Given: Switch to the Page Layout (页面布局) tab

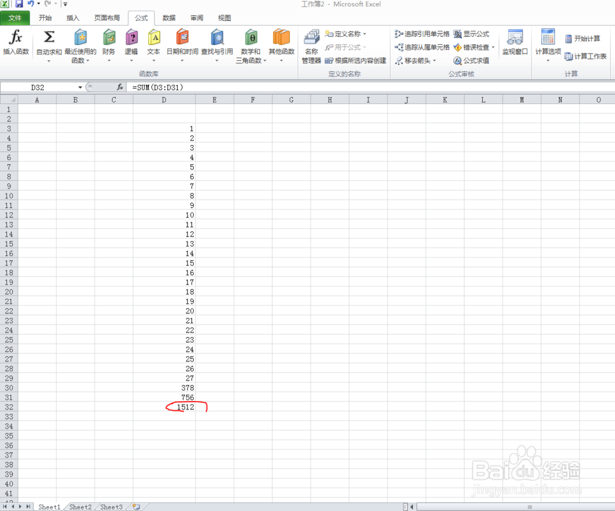Looking at the screenshot, I should point(106,18).
